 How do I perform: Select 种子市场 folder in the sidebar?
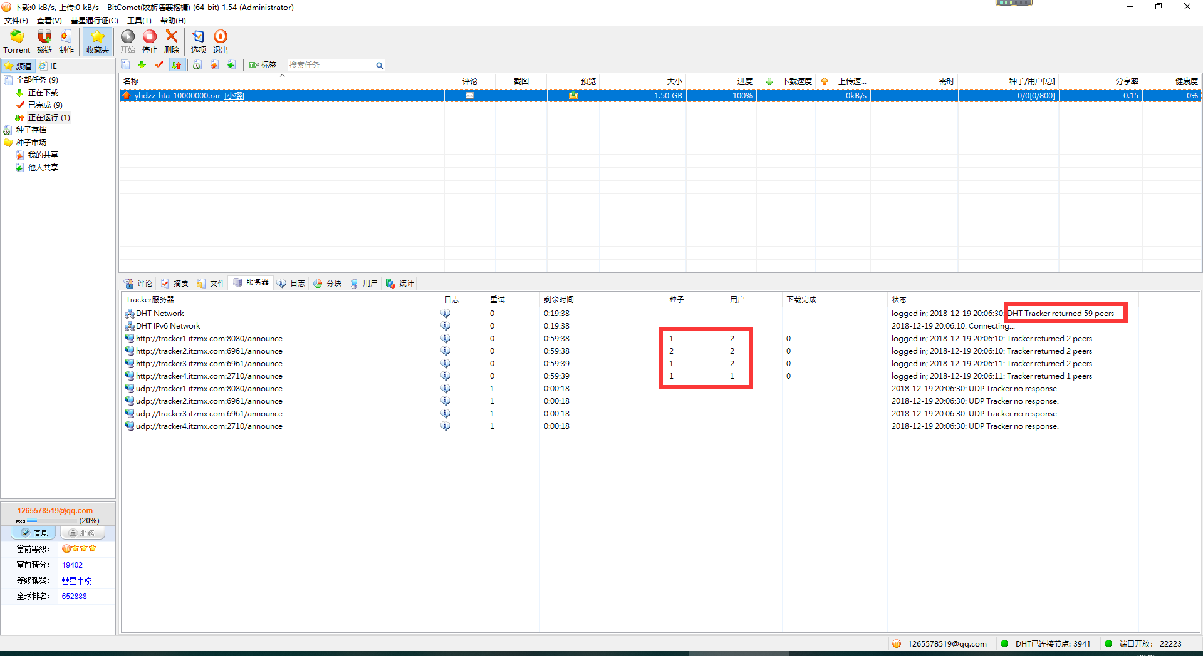[31, 143]
